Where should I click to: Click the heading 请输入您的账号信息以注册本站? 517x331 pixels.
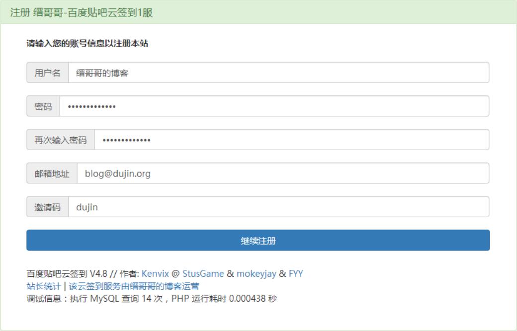(x=87, y=43)
